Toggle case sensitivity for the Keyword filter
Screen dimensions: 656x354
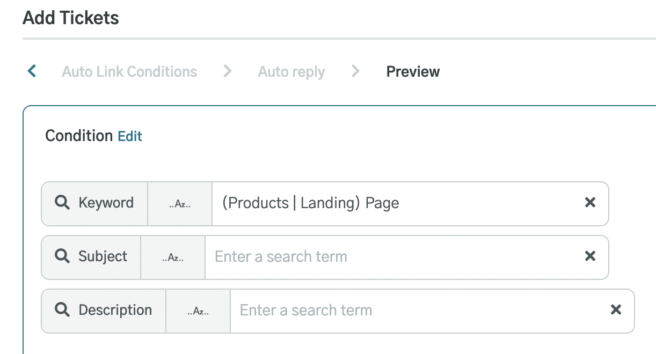click(x=180, y=204)
